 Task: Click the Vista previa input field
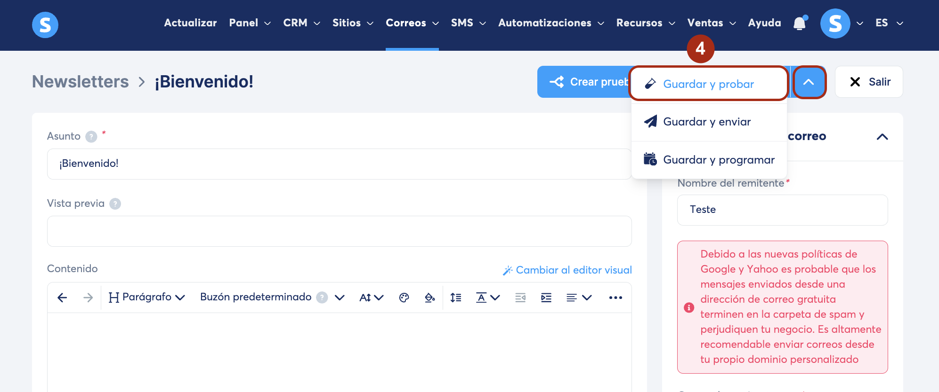(339, 231)
